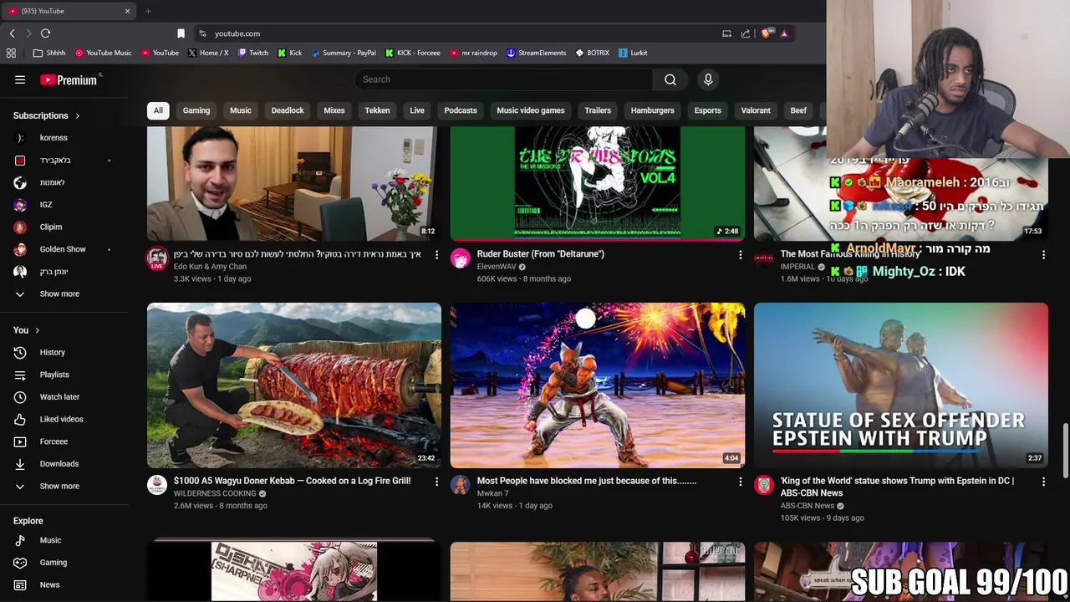1070x602 pixels.
Task: Open the cast/screen share browser icon
Action: click(x=726, y=33)
